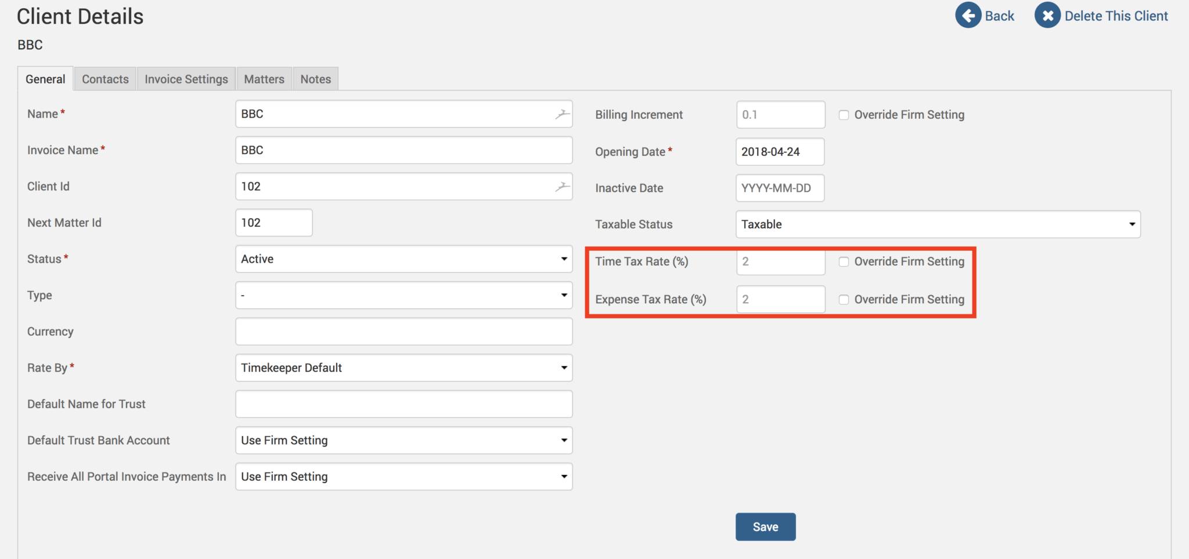Open the Rate By dropdown
This screenshot has height=559, width=1189.
pos(403,368)
